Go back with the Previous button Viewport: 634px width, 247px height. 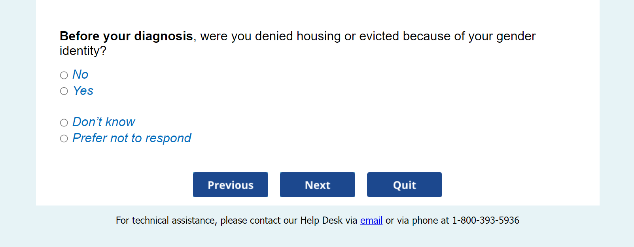(x=231, y=185)
